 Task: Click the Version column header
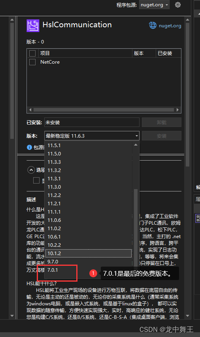point(144,53)
